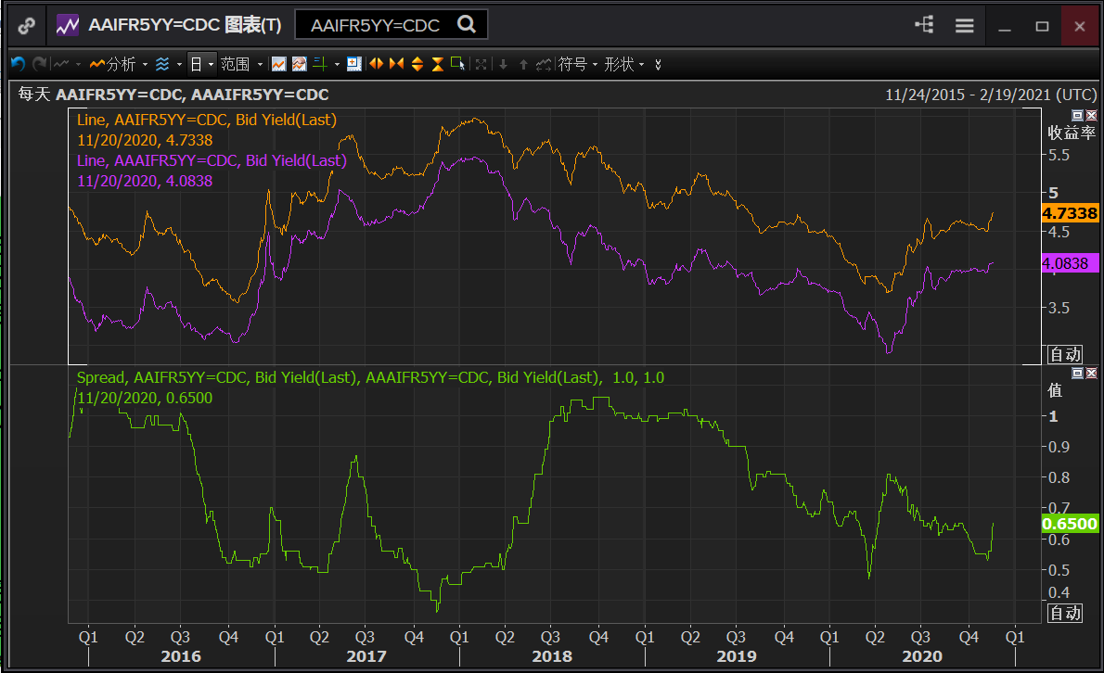Click the 0.9 tick on spread axis
1104x673 pixels.
click(x=1059, y=447)
